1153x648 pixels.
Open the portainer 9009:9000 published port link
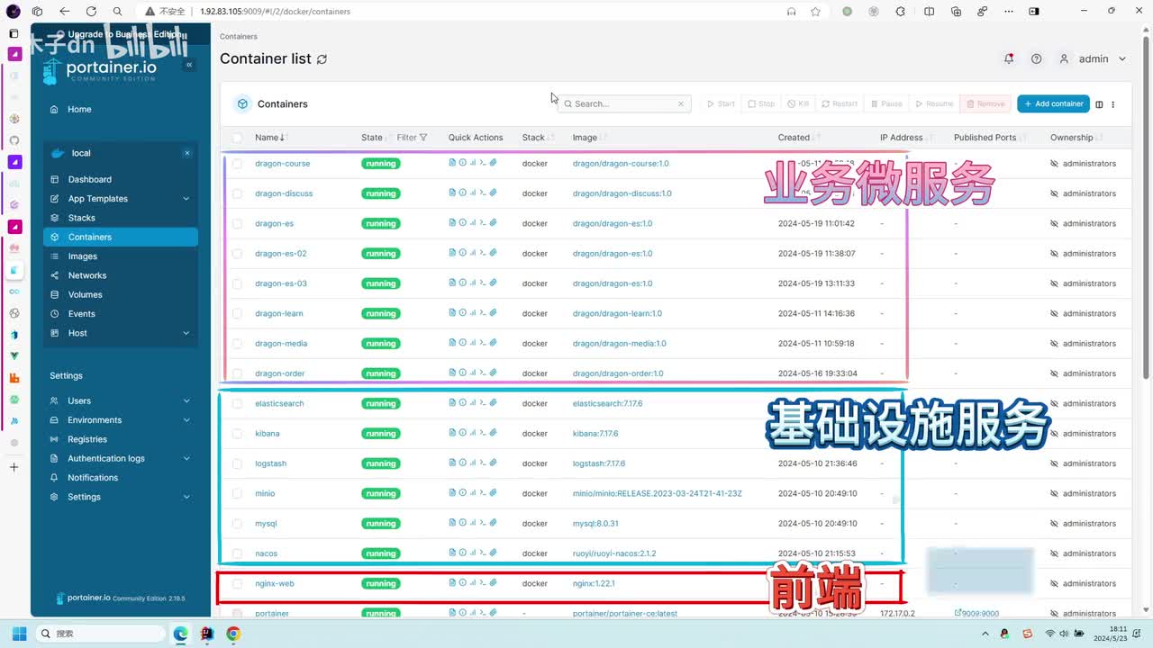[x=976, y=613]
